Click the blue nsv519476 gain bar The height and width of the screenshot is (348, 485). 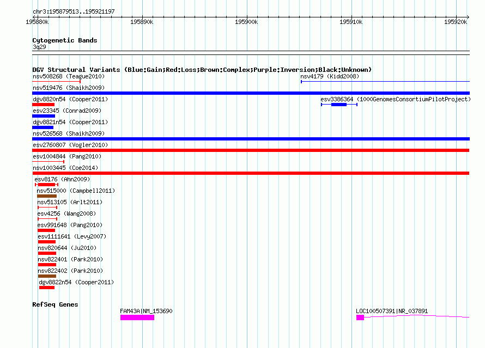[251, 93]
